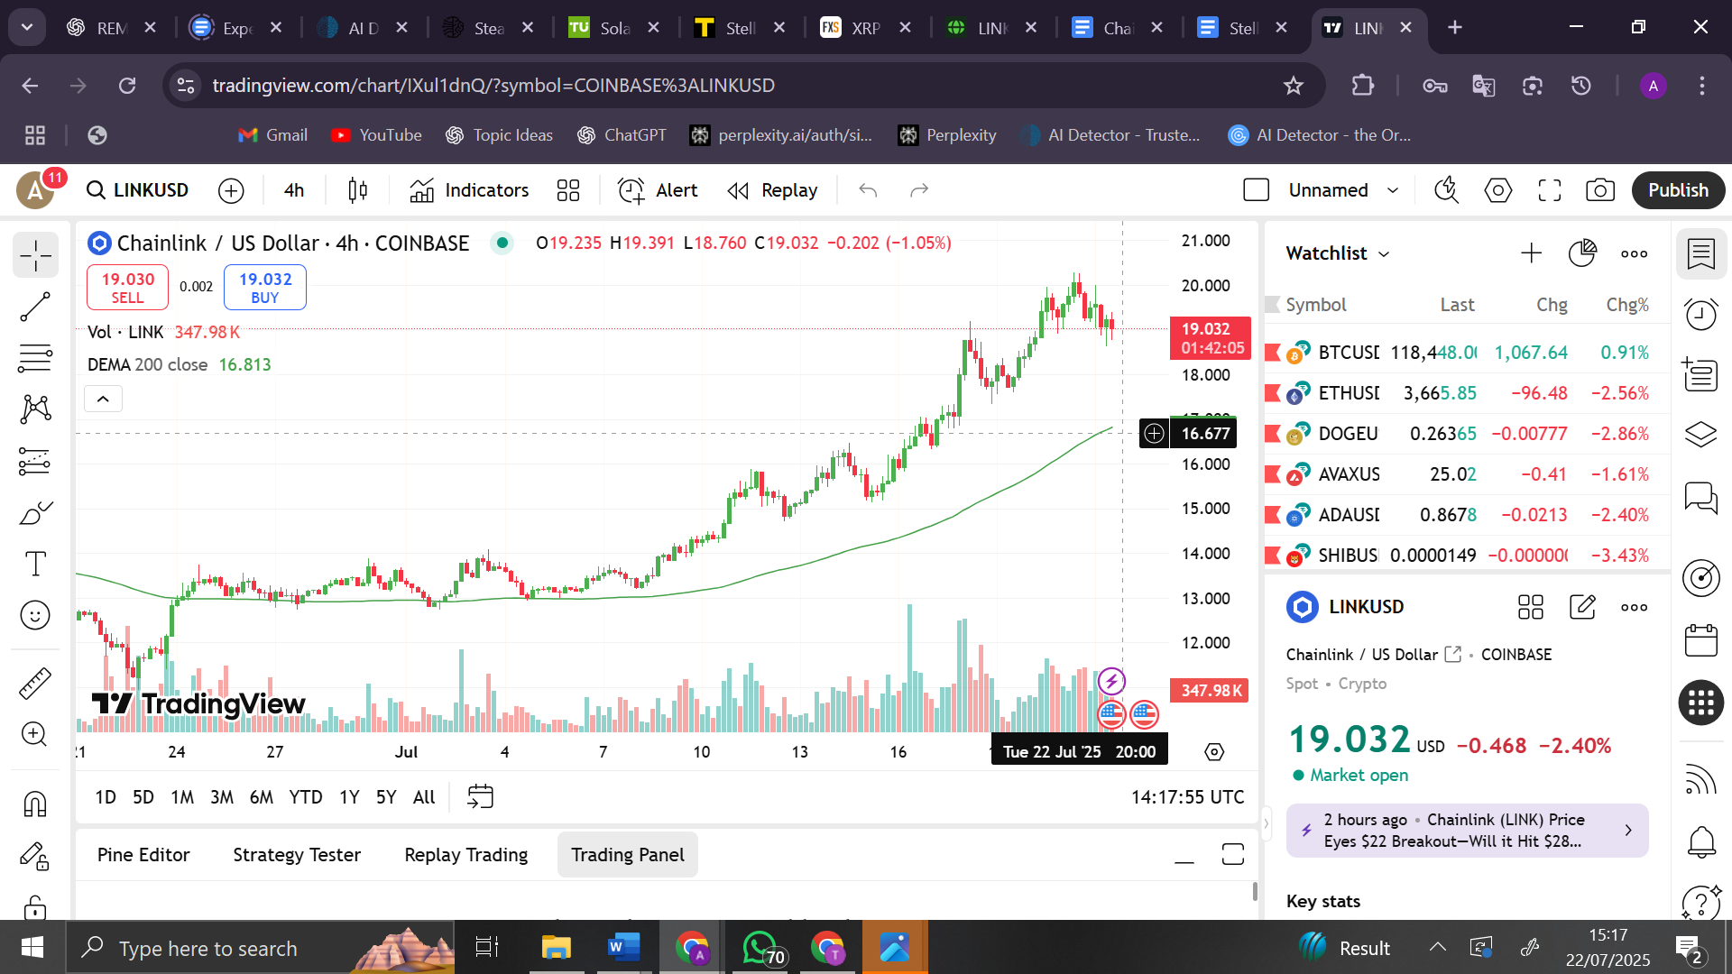1732x974 pixels.
Task: Activate the zoom in tool
Action: (x=35, y=734)
